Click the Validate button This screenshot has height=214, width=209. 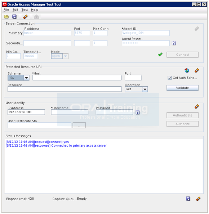click(x=182, y=88)
